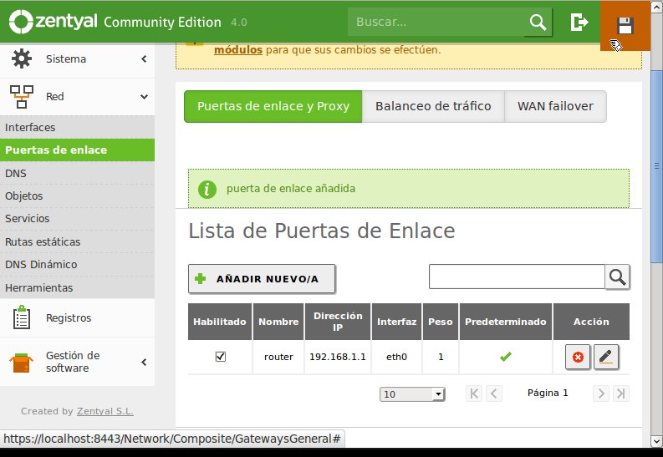663x457 pixels.
Task: Click the router name cell
Action: [x=278, y=357]
